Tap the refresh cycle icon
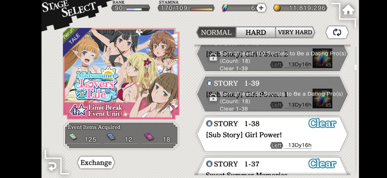Viewport: 387px width, 178px height. pos(337,32)
